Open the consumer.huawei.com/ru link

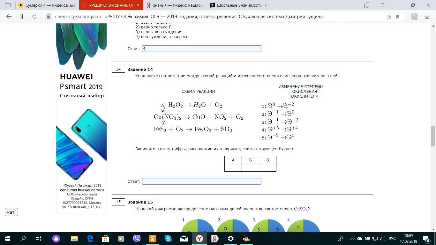coord(82,190)
